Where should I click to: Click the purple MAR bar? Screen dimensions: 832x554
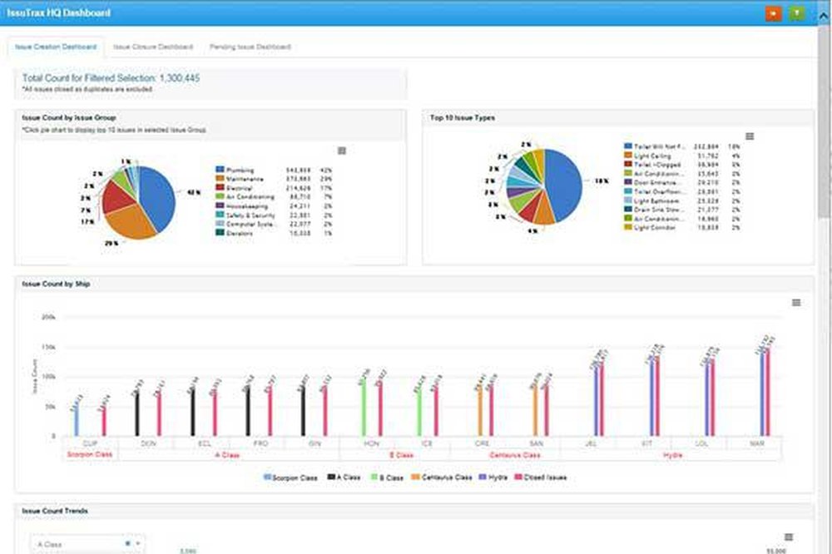(x=762, y=393)
